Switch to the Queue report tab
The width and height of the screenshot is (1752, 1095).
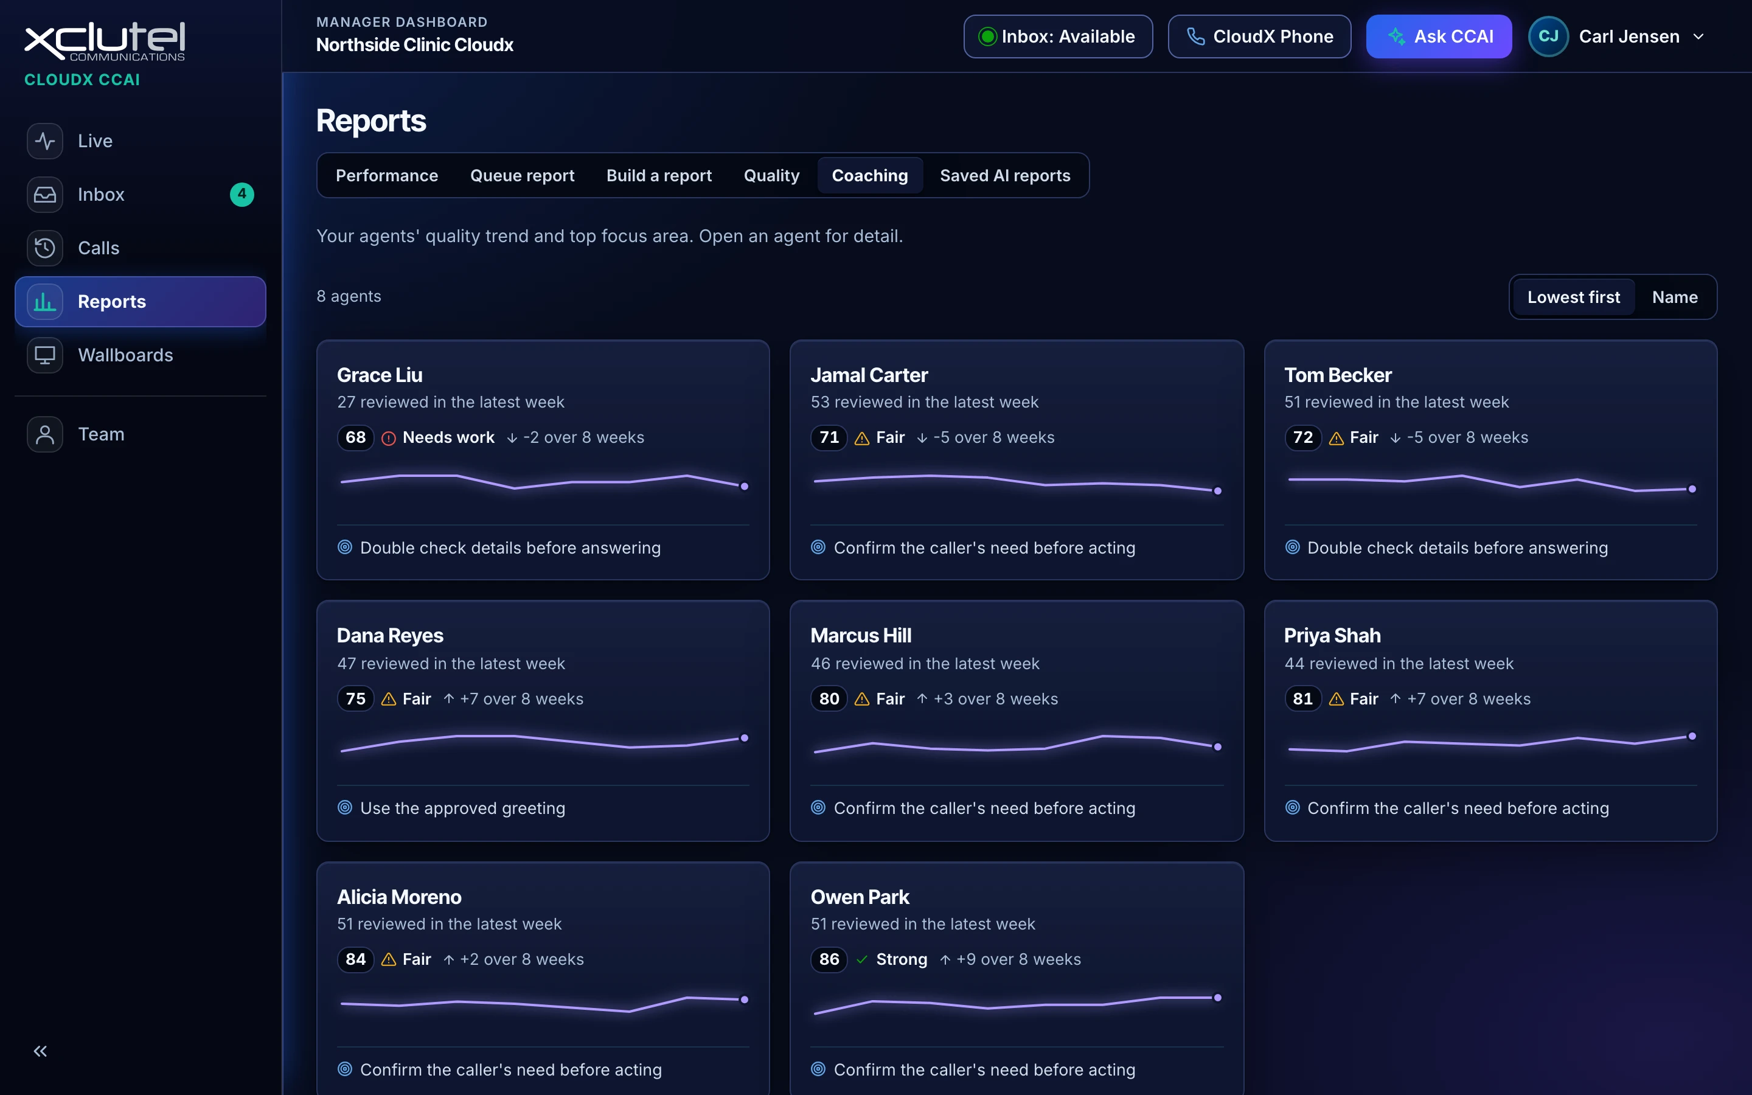522,175
